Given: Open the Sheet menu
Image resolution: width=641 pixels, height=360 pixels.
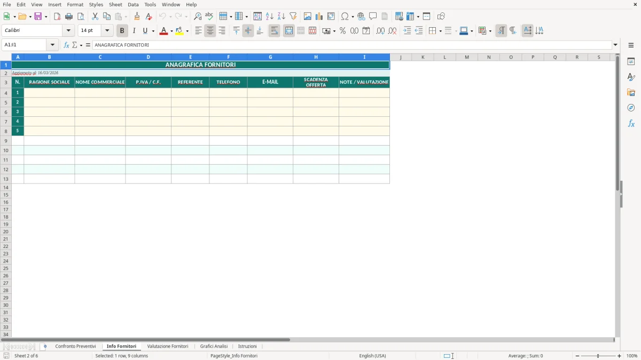Looking at the screenshot, I should (x=115, y=4).
